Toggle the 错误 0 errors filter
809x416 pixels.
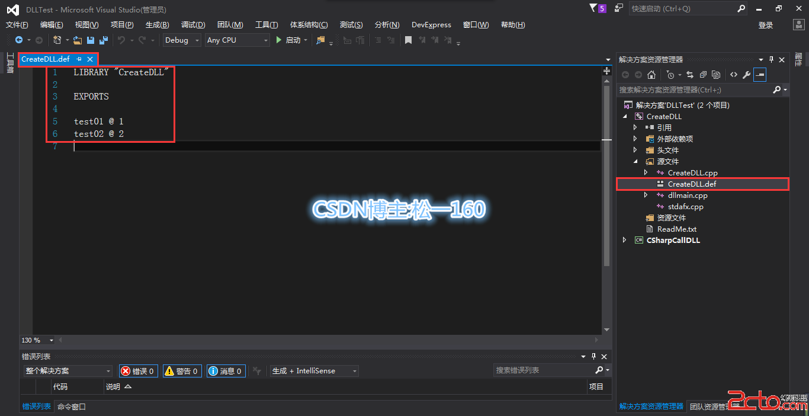[139, 371]
